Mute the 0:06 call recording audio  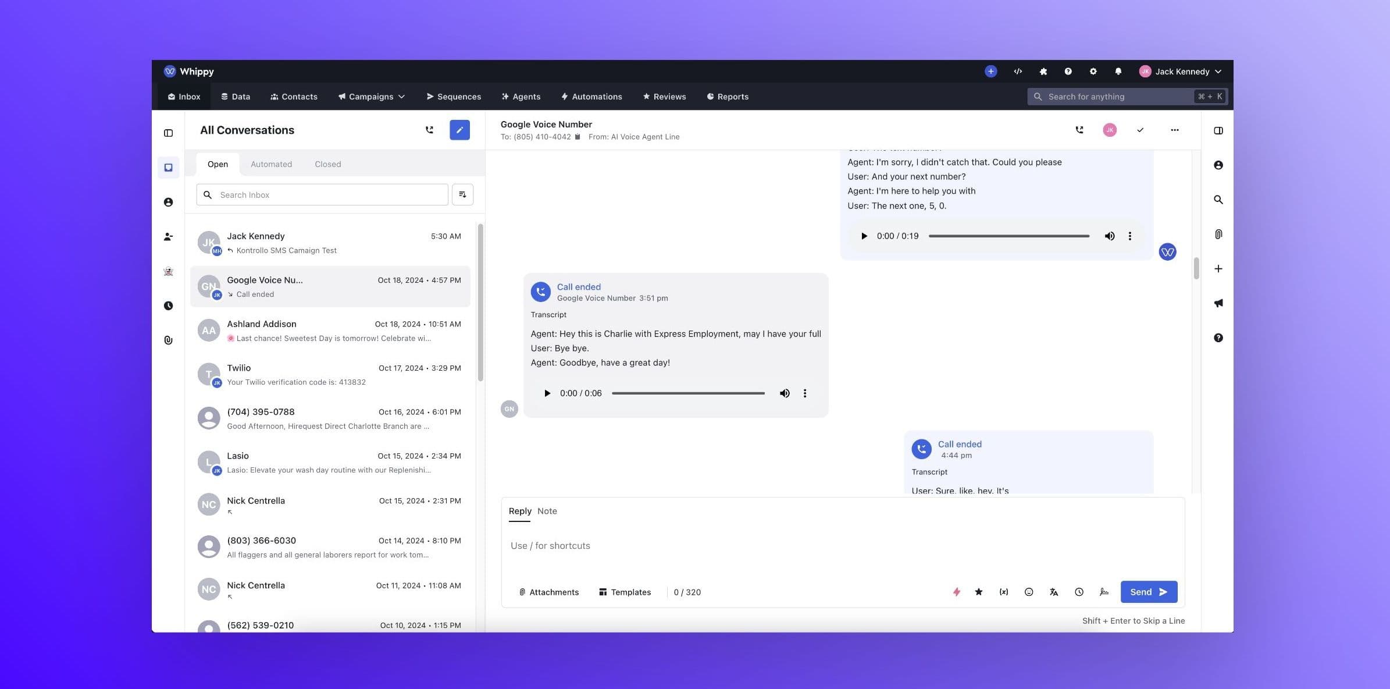(x=785, y=393)
